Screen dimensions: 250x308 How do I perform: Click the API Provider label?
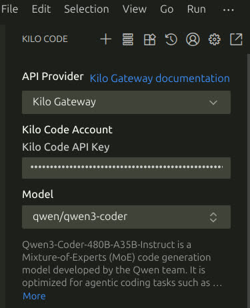click(x=53, y=77)
